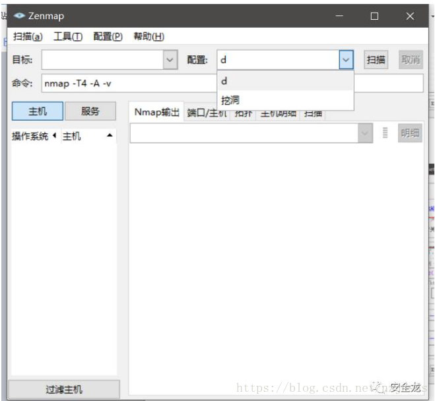Click the Zenmap eye logo icon
435x401 pixels.
pyautogui.click(x=19, y=16)
